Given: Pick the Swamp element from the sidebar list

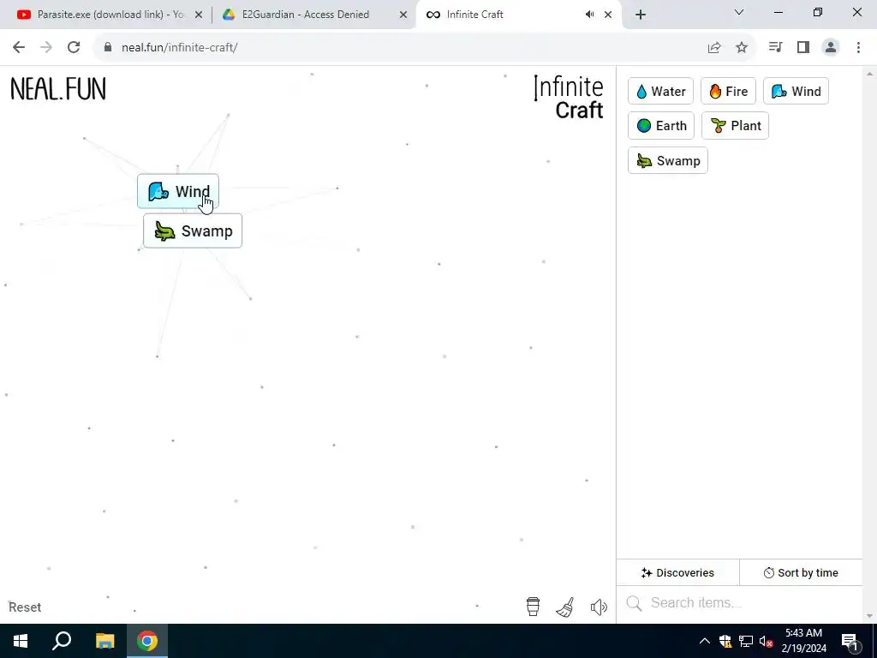Looking at the screenshot, I should [x=668, y=160].
